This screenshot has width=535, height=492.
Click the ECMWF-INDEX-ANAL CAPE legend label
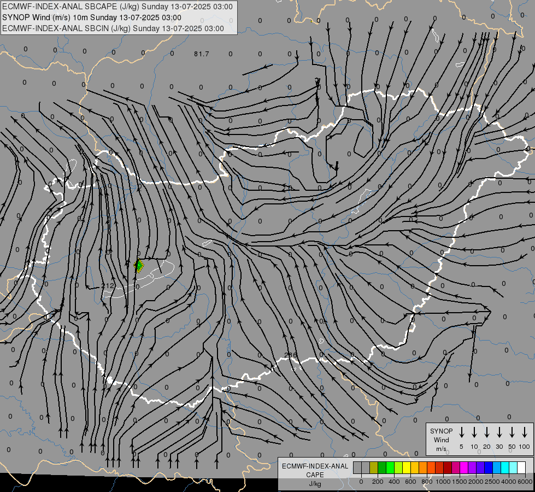[315, 471]
